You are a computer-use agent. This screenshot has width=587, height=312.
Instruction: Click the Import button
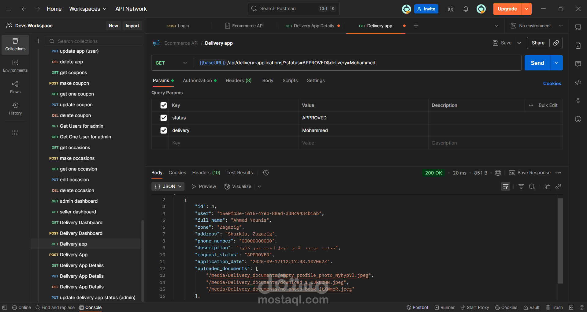132,26
